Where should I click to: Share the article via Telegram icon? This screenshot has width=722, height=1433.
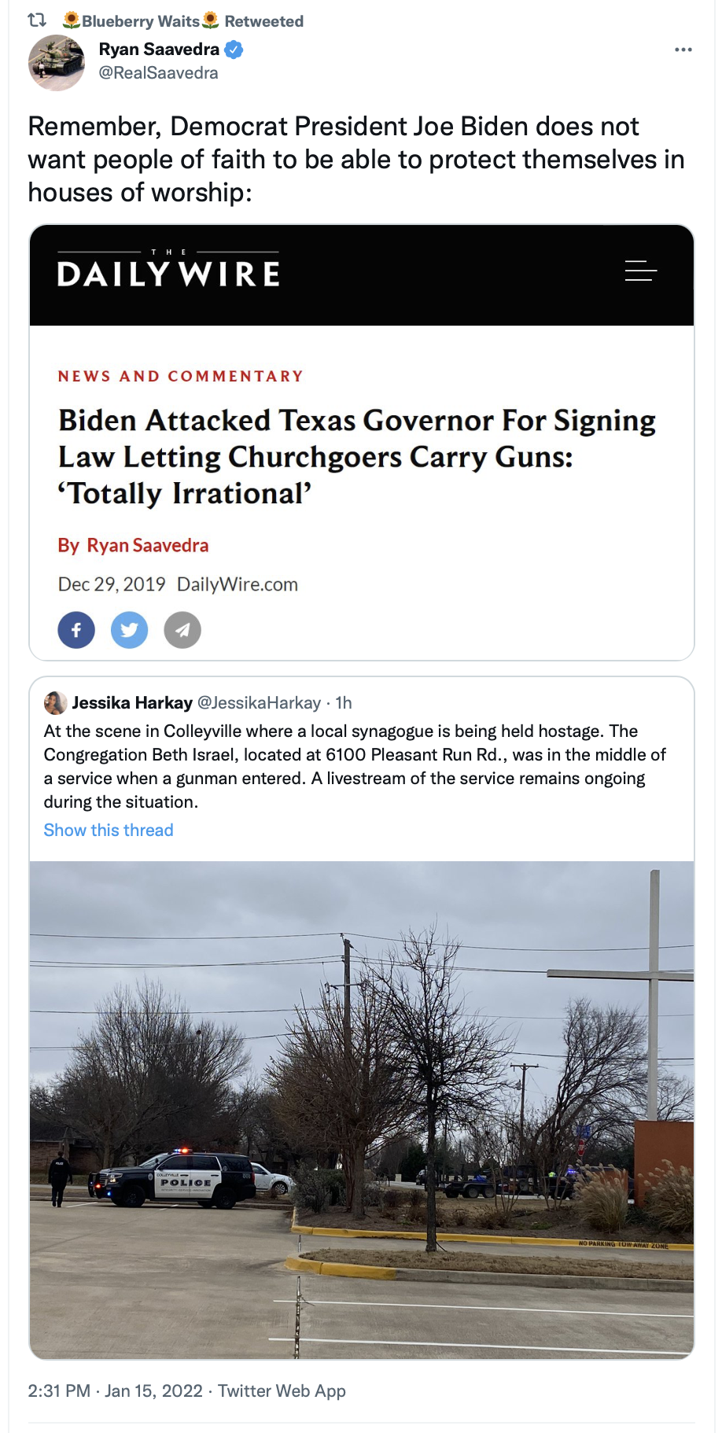[x=182, y=630]
